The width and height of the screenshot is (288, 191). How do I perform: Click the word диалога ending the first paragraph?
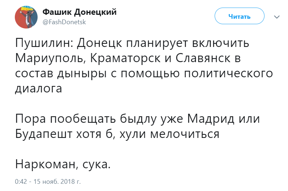pyautogui.click(x=39, y=89)
